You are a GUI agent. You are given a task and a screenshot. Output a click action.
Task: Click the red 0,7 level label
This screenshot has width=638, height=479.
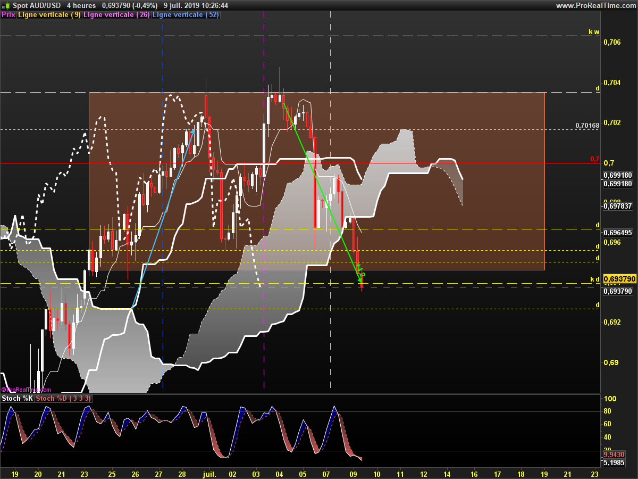click(595, 159)
